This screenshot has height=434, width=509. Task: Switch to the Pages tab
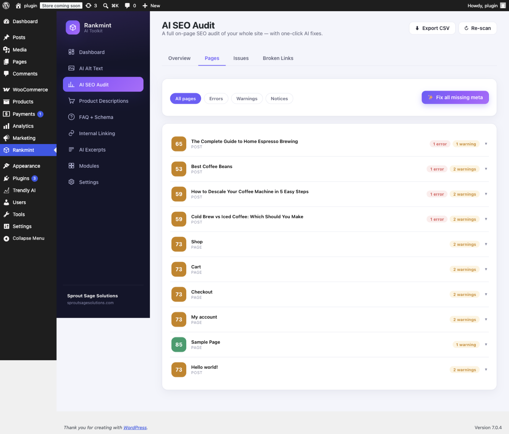pyautogui.click(x=212, y=58)
